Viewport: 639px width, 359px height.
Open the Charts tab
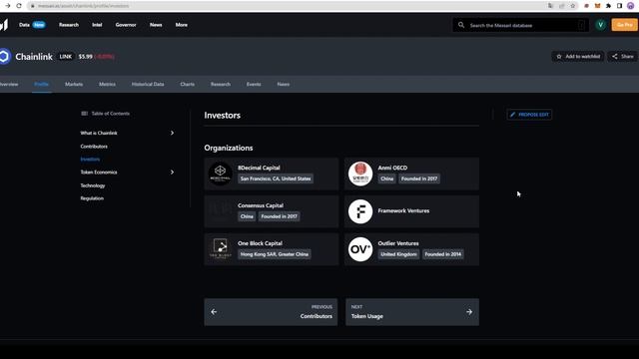pyautogui.click(x=187, y=84)
